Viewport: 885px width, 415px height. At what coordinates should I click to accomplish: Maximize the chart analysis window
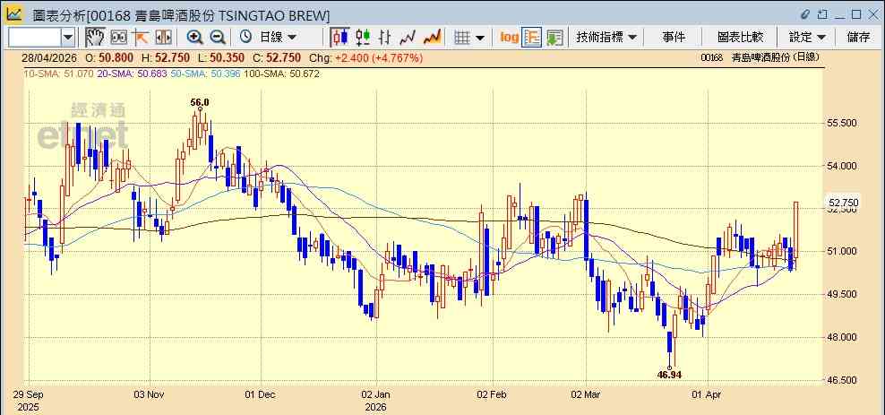click(856, 13)
